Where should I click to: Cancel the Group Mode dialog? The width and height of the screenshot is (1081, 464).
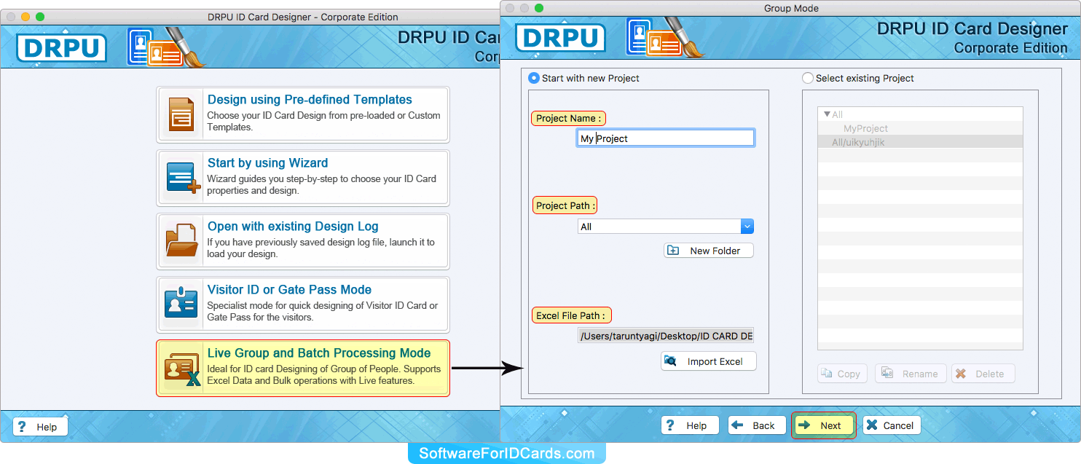coord(892,425)
